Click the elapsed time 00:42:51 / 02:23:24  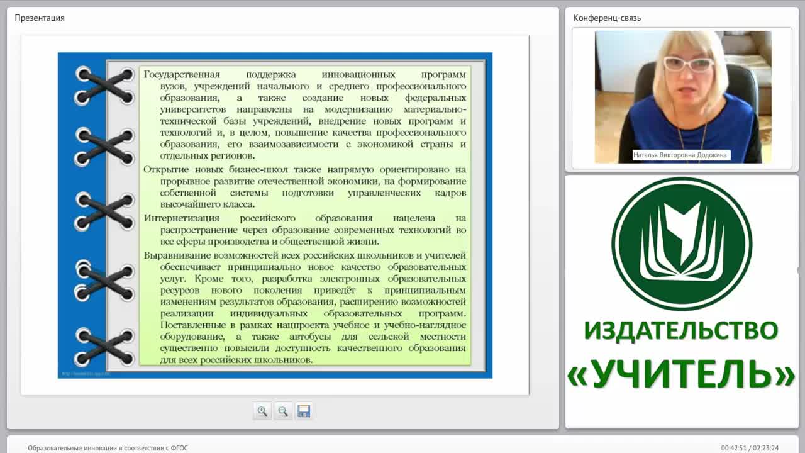[x=750, y=448]
